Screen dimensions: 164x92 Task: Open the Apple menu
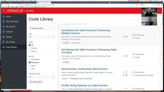pos(2,1)
